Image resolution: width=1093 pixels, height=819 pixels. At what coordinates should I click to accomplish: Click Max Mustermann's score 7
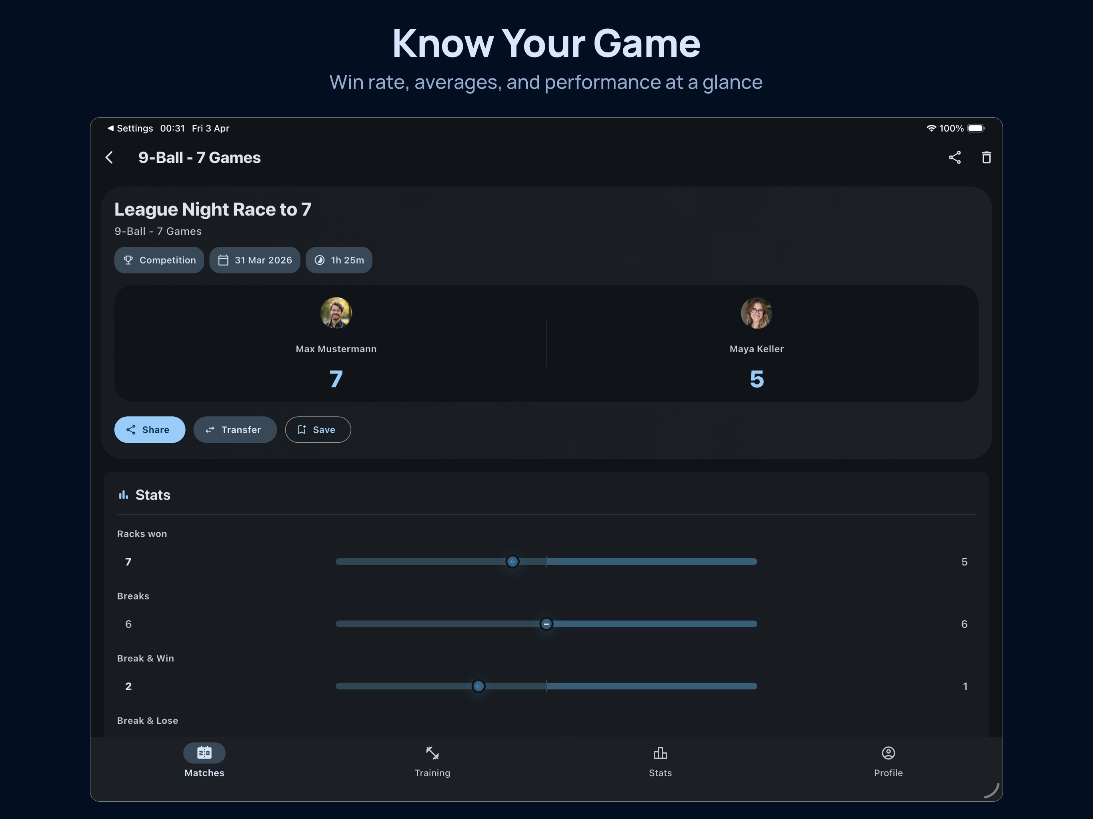[x=336, y=380]
